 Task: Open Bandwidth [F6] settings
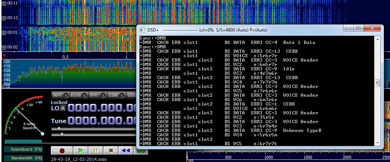point(23,158)
